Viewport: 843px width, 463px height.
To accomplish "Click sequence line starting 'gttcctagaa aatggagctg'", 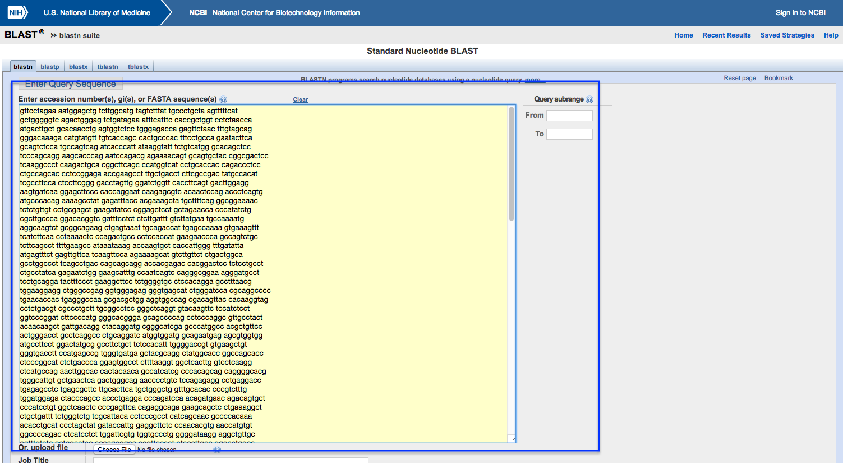I will 128,111.
